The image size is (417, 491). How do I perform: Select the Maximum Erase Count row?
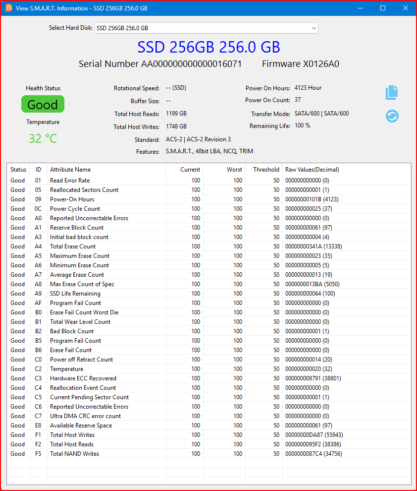click(209, 256)
